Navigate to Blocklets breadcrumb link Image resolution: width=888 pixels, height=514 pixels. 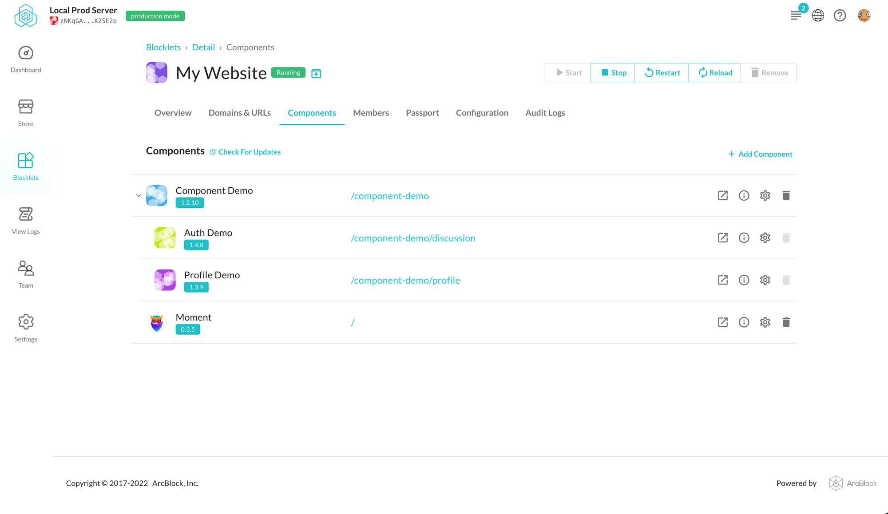[x=163, y=47]
